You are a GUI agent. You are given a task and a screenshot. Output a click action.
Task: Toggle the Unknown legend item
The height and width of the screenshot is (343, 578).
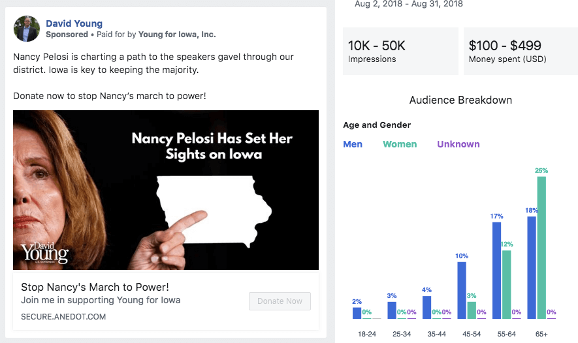pyautogui.click(x=458, y=144)
